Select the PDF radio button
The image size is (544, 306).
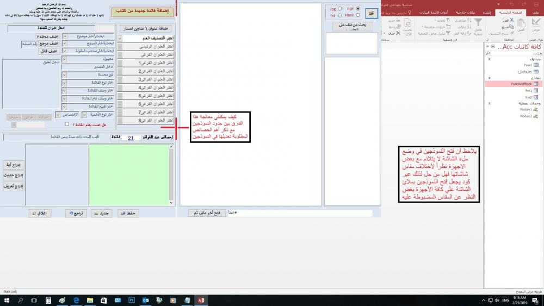click(x=358, y=9)
